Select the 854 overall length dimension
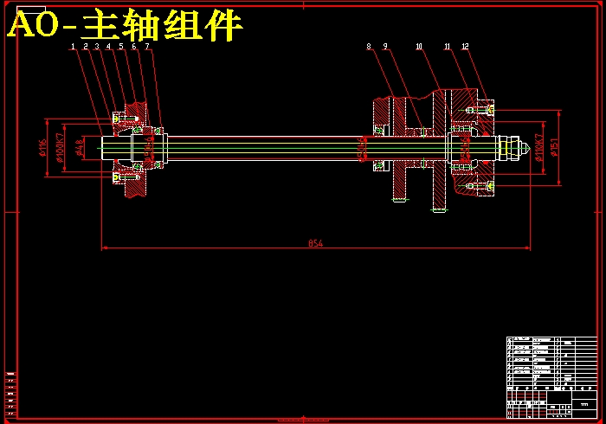The image size is (606, 424). coord(315,243)
